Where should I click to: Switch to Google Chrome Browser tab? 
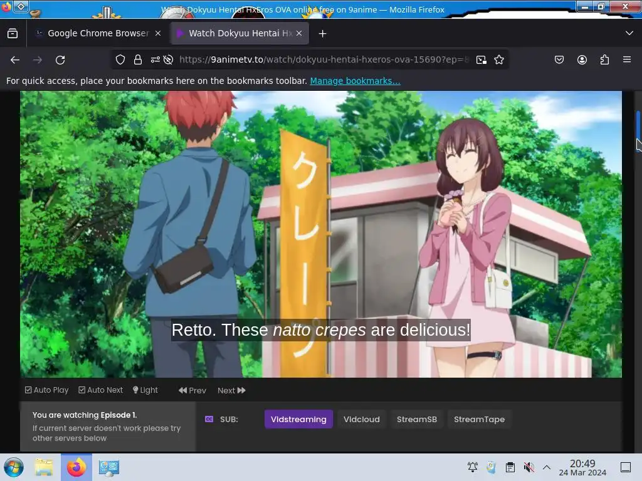point(97,33)
